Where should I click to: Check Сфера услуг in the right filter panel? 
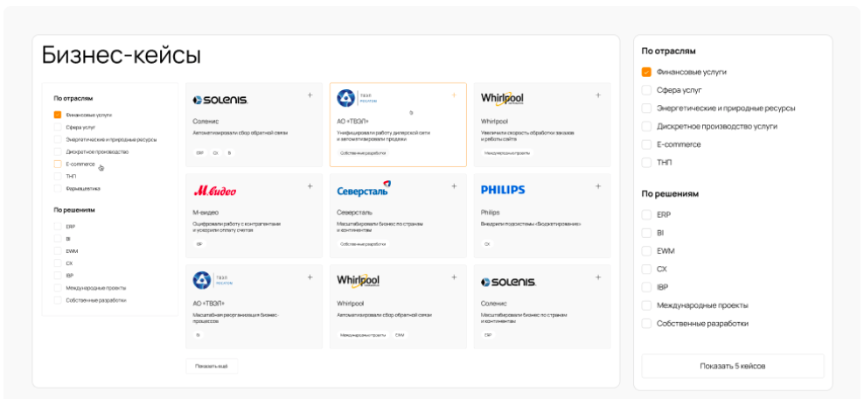click(646, 90)
